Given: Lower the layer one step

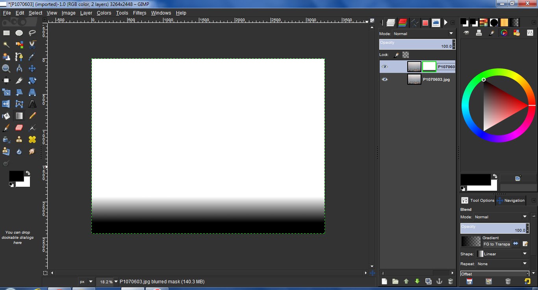Looking at the screenshot, I should [x=417, y=281].
